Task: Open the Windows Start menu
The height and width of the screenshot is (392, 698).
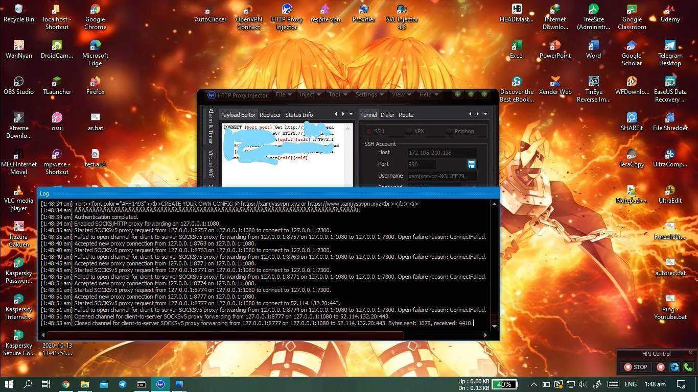Action: click(9, 384)
